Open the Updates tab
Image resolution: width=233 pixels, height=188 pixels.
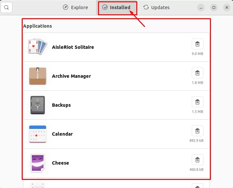(x=156, y=7)
